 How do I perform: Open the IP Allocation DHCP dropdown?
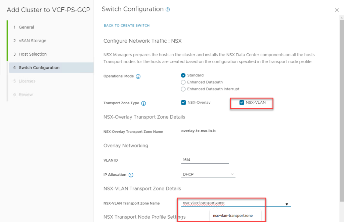coord(208,174)
